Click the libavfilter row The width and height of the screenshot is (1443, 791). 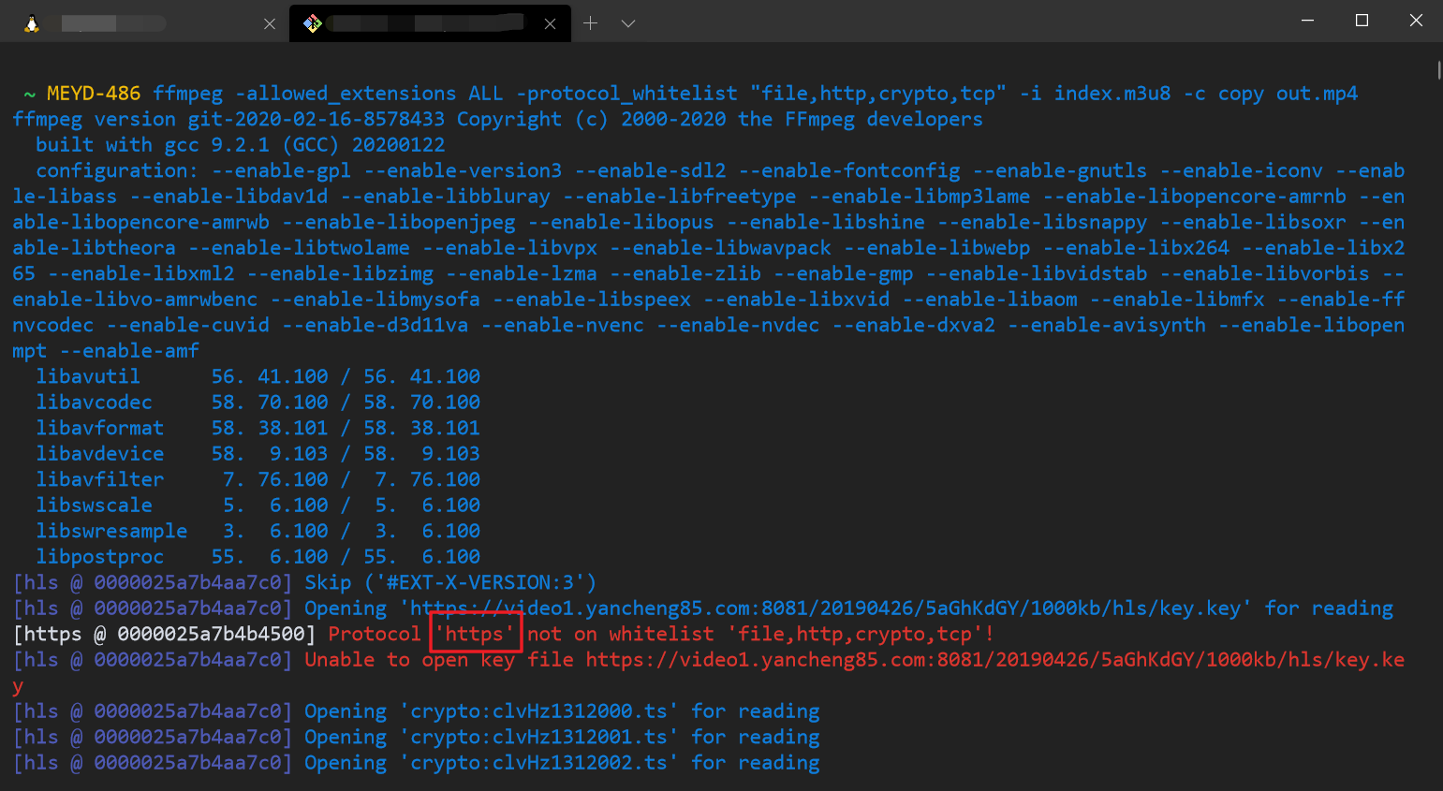(258, 479)
